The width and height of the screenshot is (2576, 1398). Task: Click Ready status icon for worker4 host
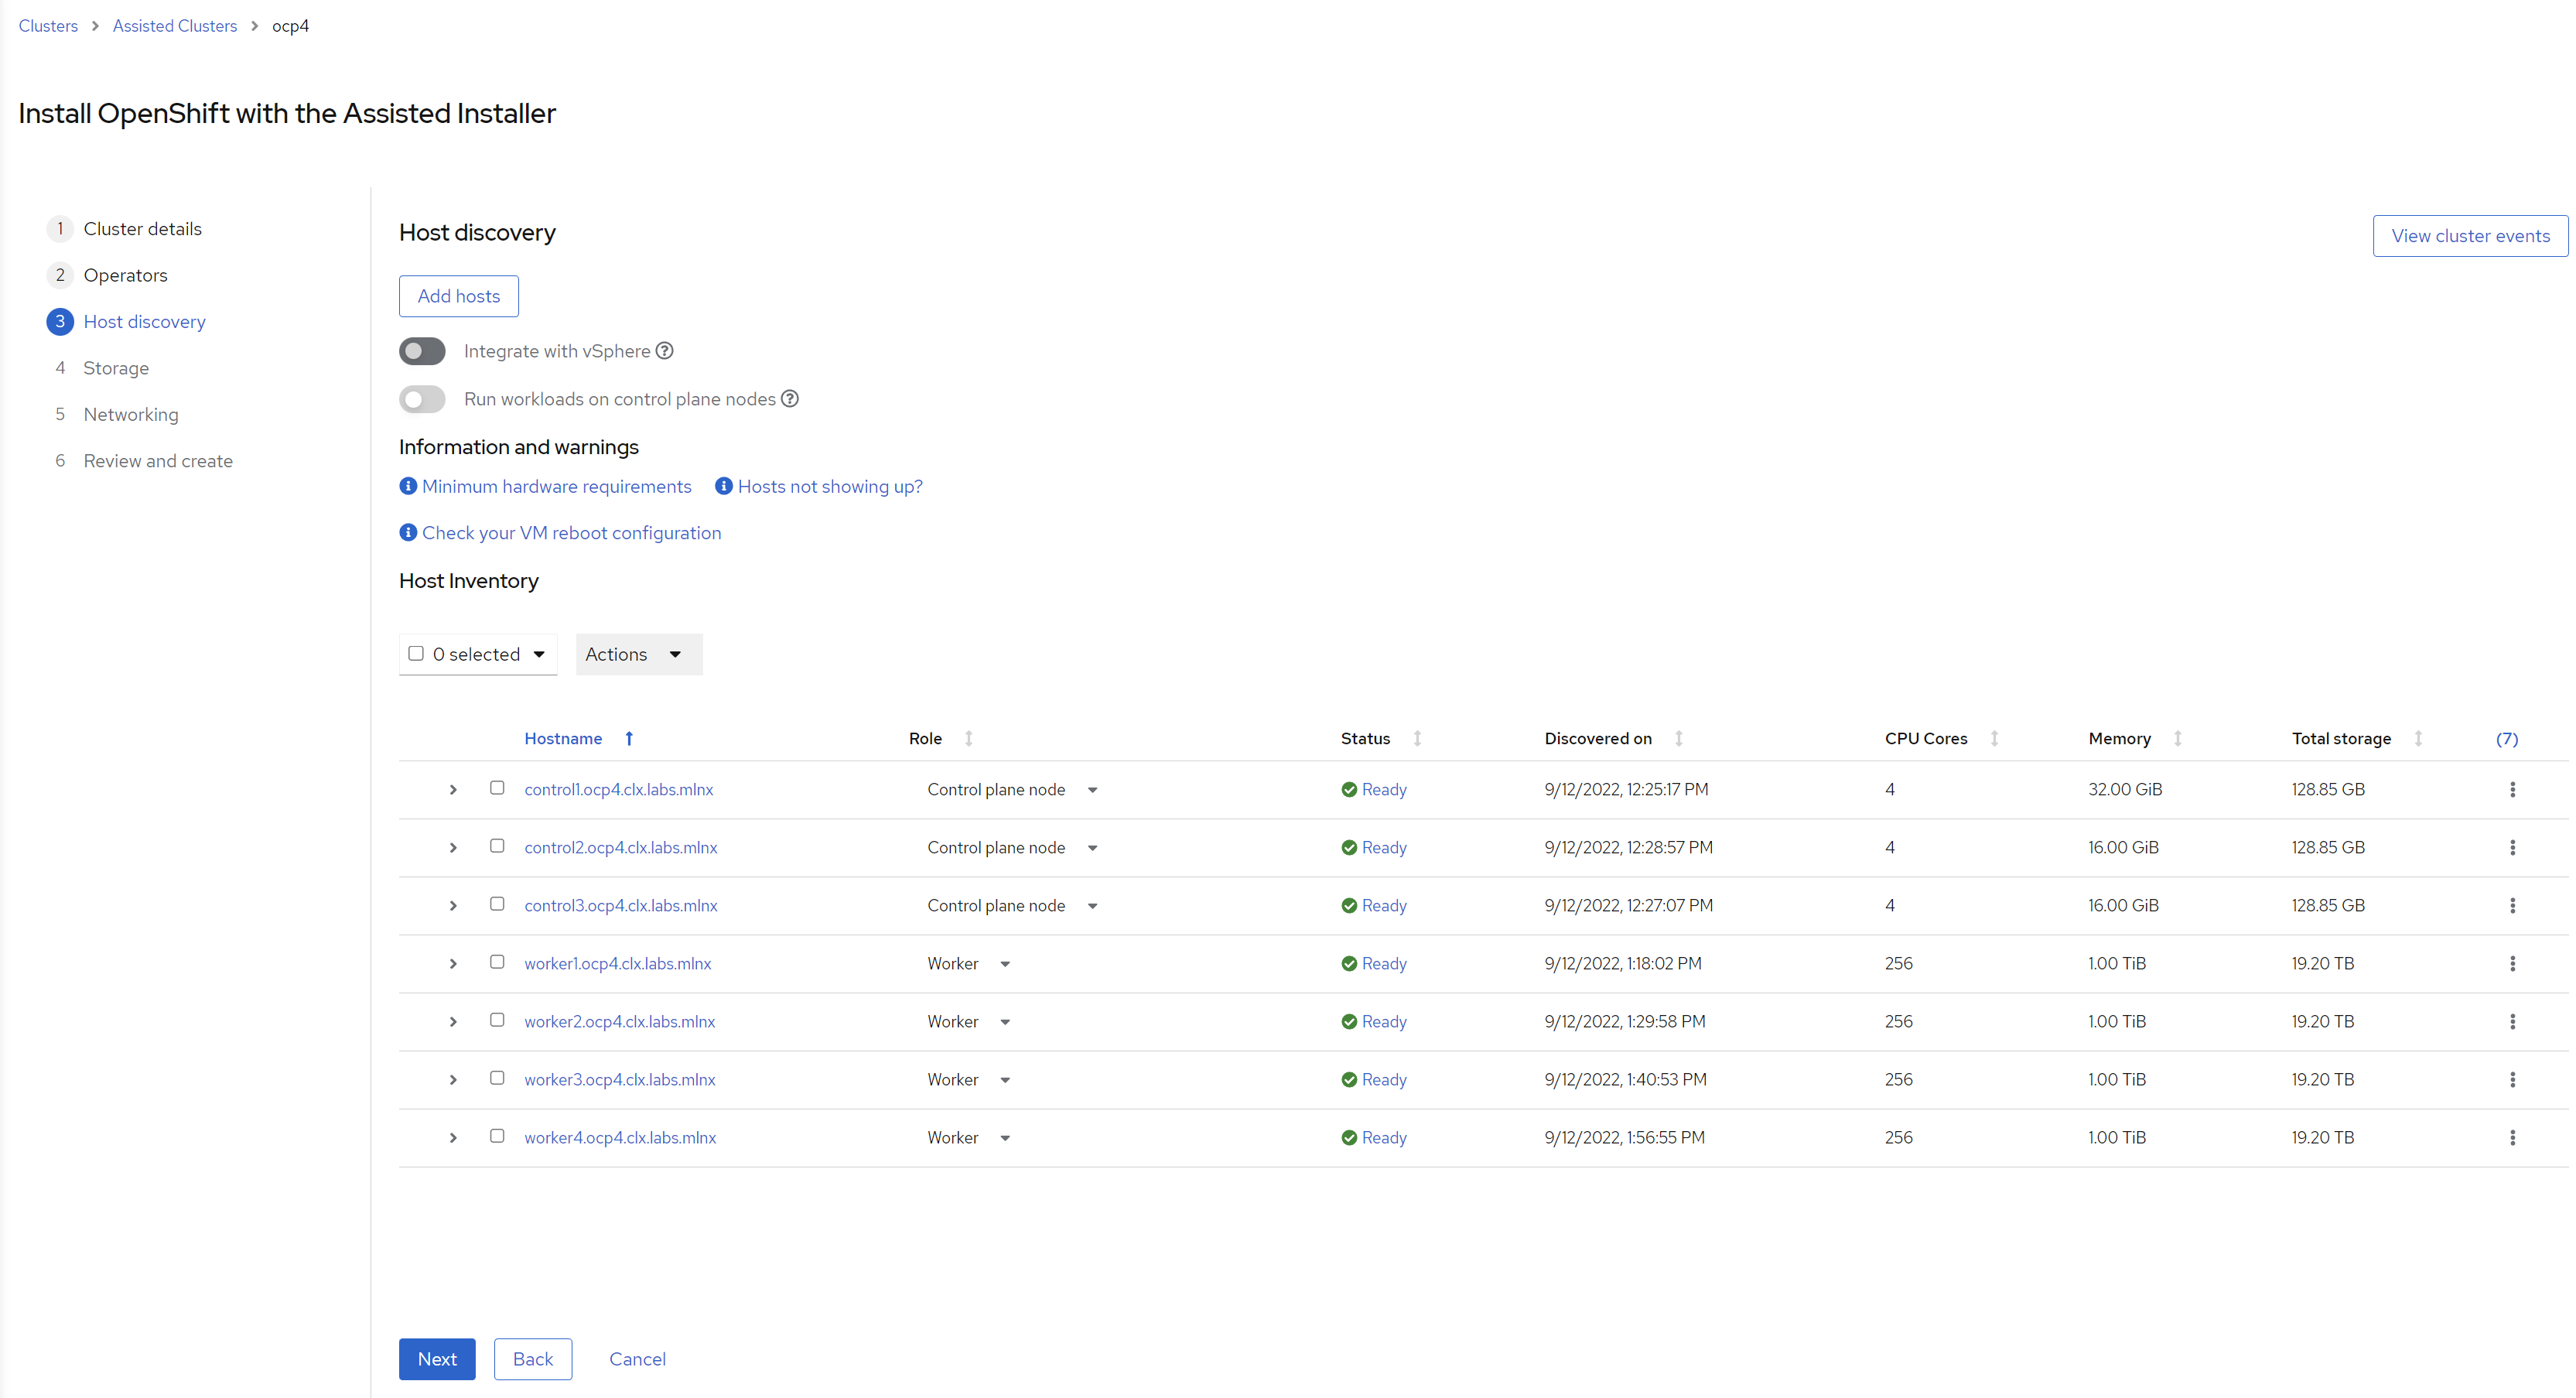point(1349,1138)
